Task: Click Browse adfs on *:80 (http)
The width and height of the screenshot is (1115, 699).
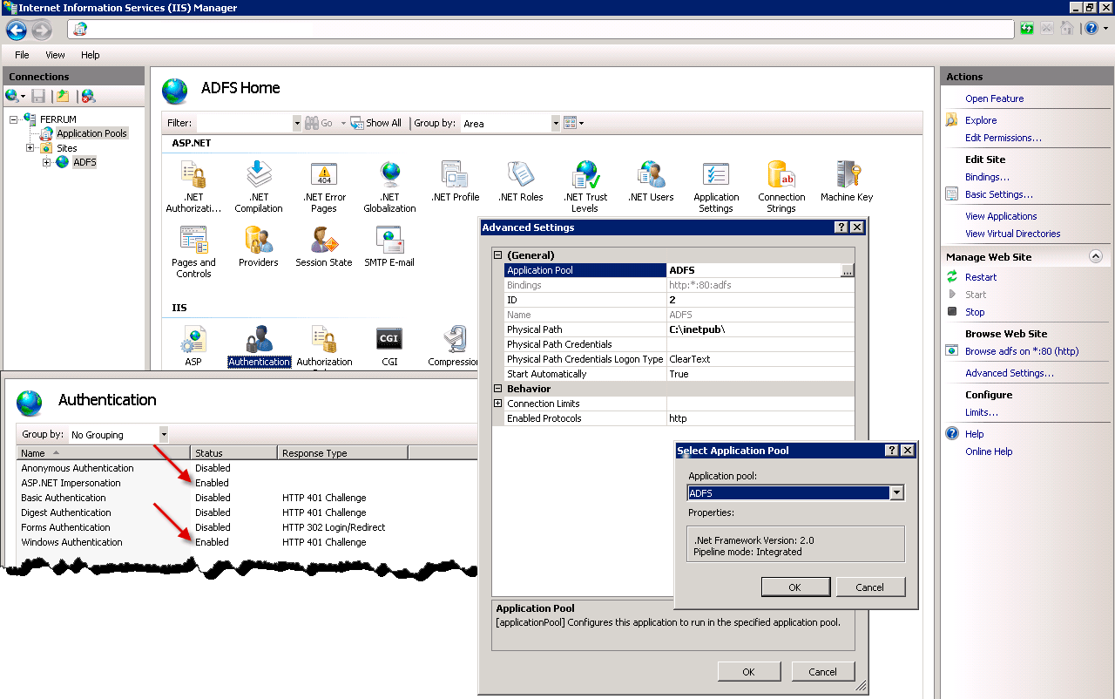Action: [x=1022, y=351]
